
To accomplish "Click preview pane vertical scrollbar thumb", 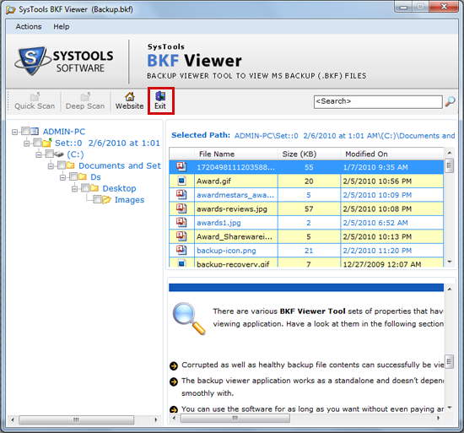I will pyautogui.click(x=450, y=361).
